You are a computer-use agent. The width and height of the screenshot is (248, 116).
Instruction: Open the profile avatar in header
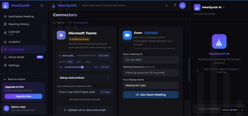pos(182,5)
